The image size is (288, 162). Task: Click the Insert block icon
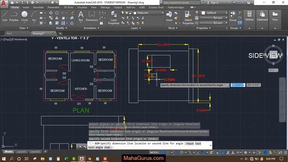coord(169,16)
